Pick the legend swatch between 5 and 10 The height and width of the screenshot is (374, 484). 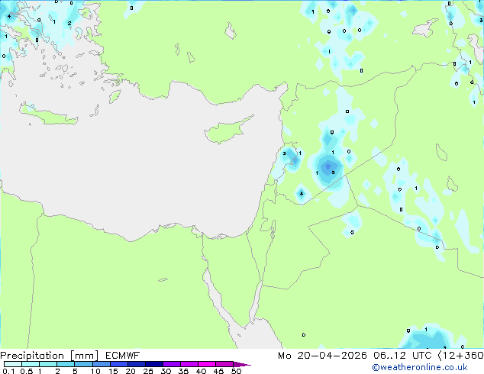(83, 364)
